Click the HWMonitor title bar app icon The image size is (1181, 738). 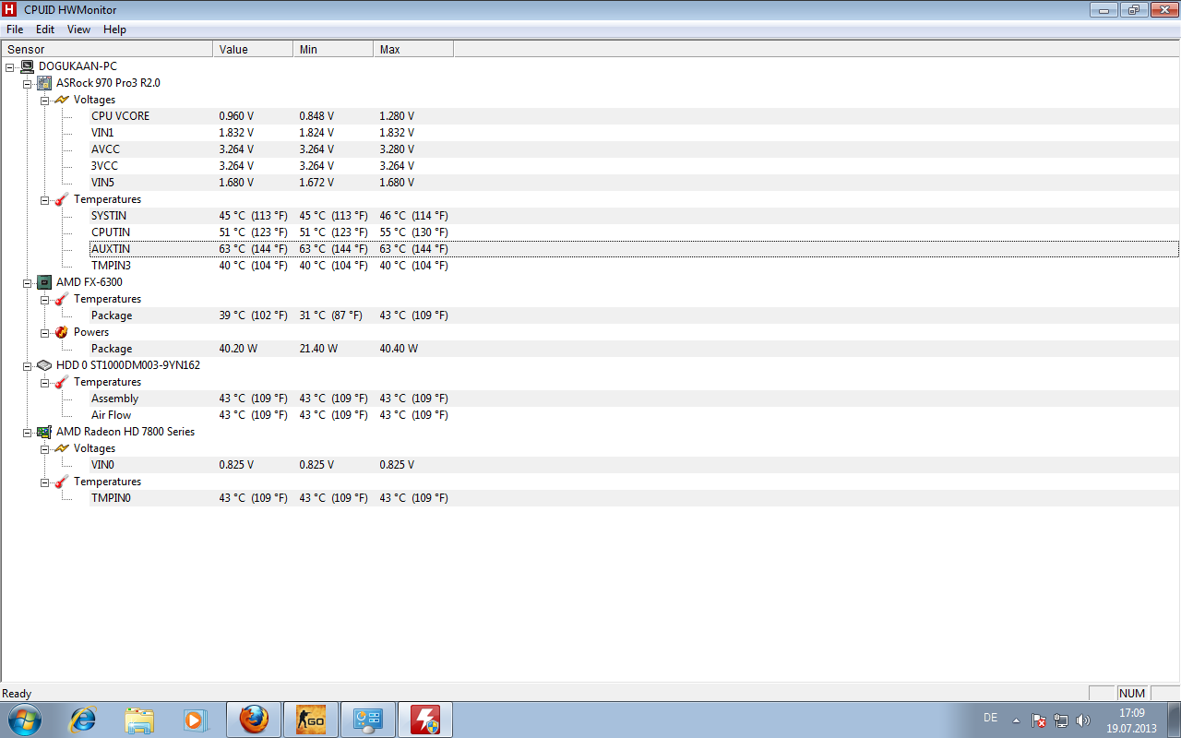tap(10, 9)
